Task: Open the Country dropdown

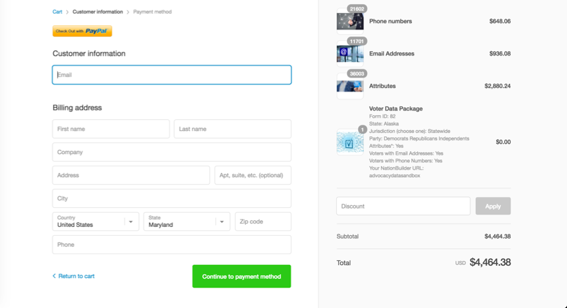Action: click(95, 221)
